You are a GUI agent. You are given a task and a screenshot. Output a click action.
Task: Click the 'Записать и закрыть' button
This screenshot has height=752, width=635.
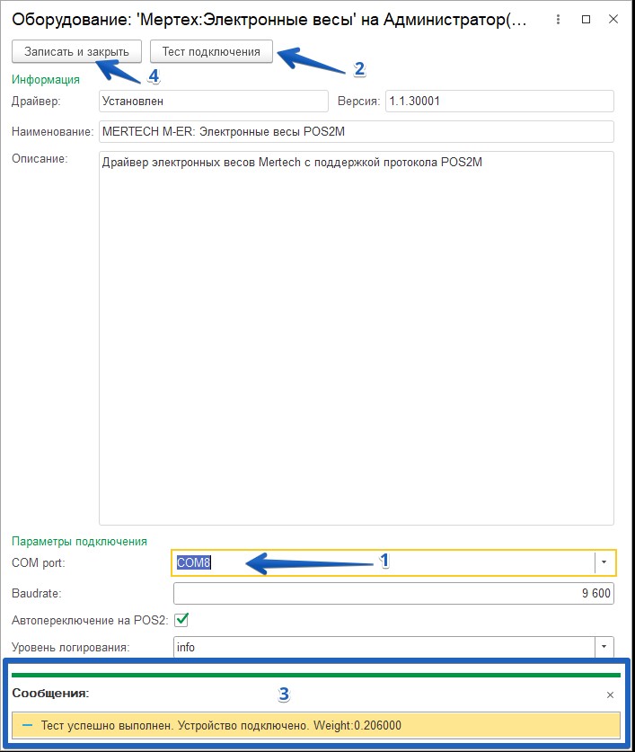pyautogui.click(x=76, y=51)
